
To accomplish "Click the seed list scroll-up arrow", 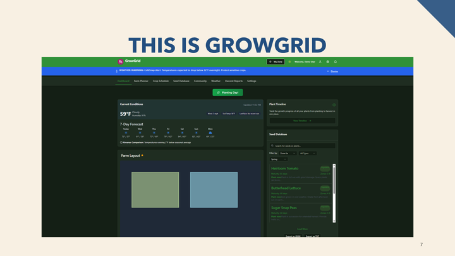I will [x=334, y=166].
